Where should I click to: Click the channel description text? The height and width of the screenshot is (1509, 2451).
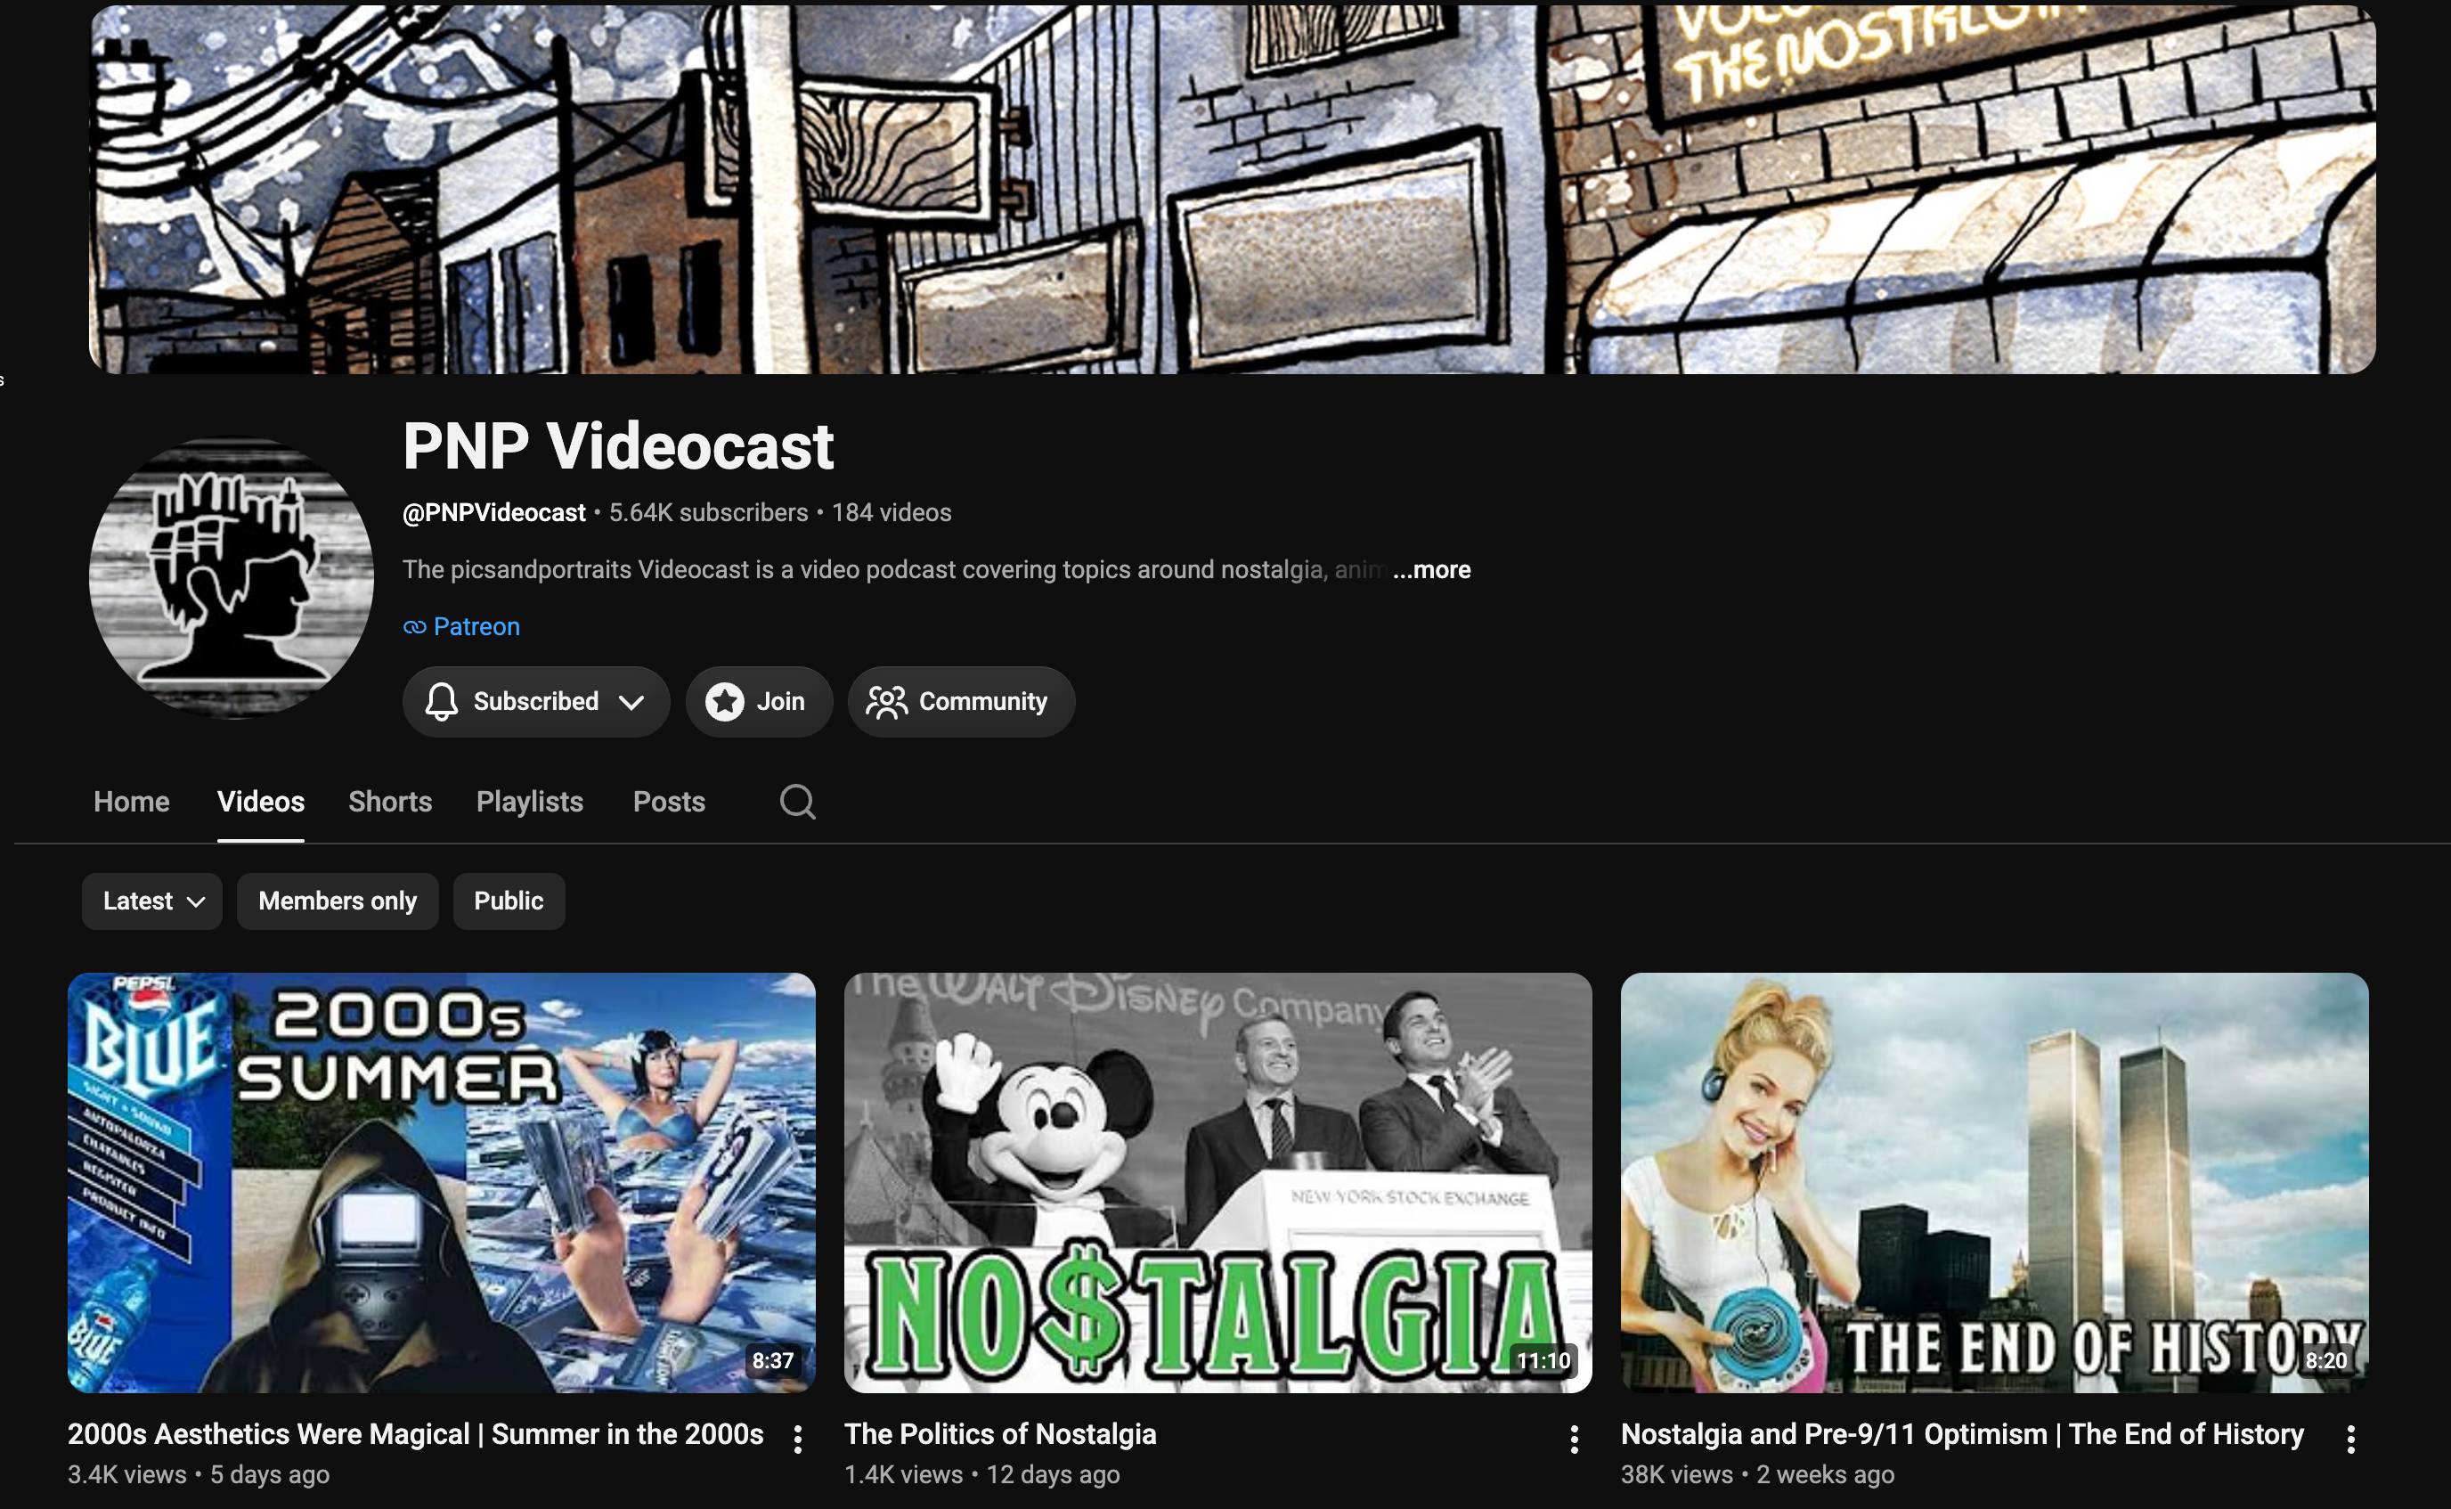[x=894, y=570]
